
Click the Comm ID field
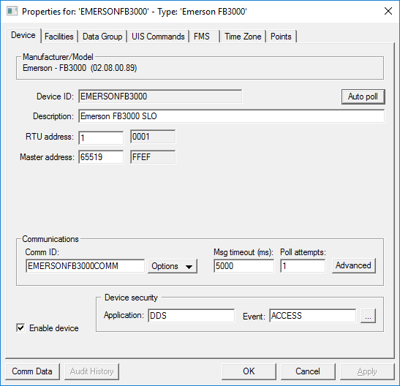85,266
